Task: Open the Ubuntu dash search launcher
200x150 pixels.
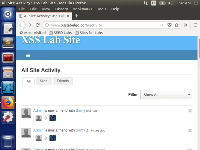Action: (8, 14)
